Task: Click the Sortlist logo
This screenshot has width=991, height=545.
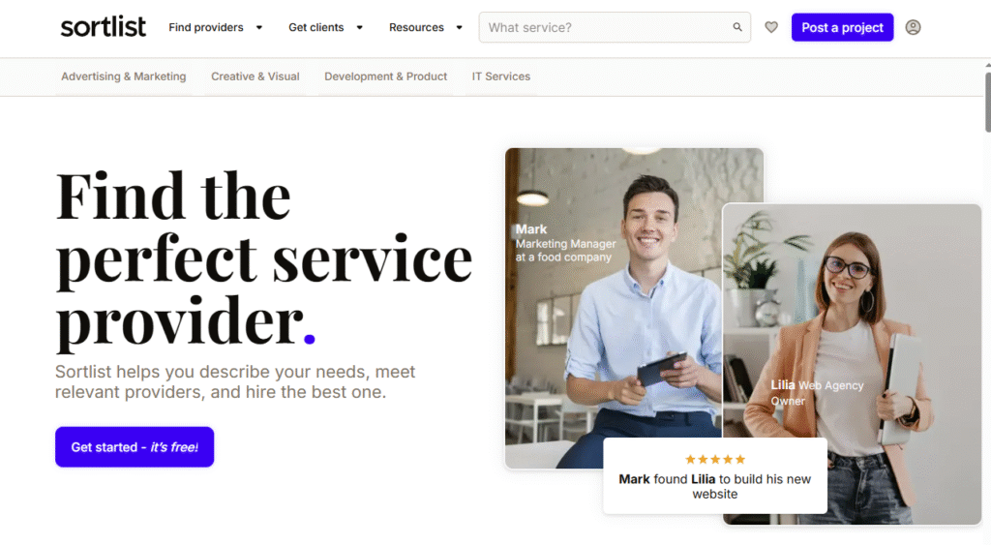Action: click(x=103, y=27)
